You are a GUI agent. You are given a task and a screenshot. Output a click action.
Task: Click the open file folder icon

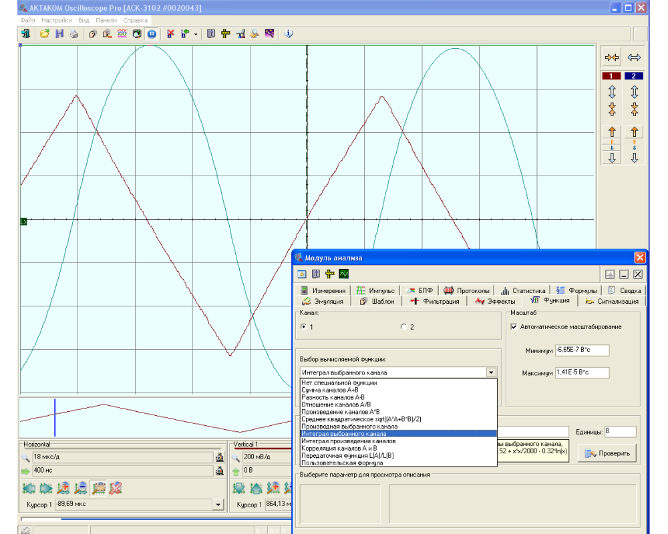45,33
